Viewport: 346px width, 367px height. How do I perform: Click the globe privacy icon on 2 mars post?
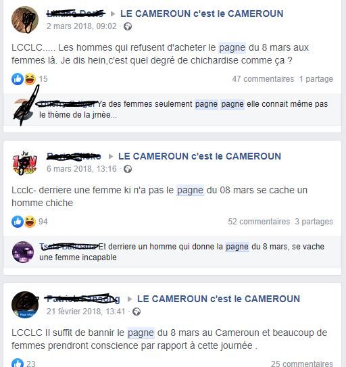(x=128, y=26)
